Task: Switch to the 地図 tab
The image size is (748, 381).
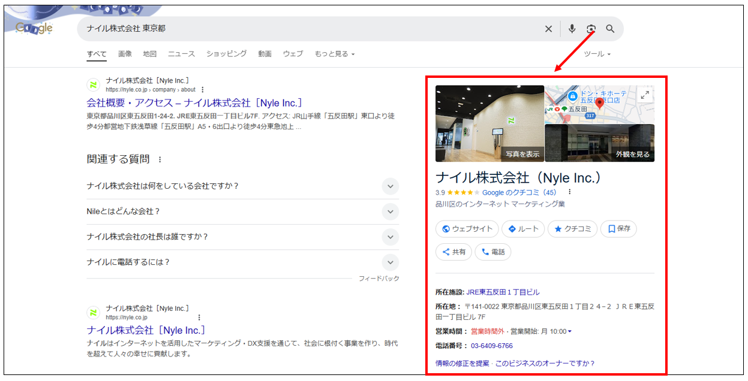Action: (150, 54)
